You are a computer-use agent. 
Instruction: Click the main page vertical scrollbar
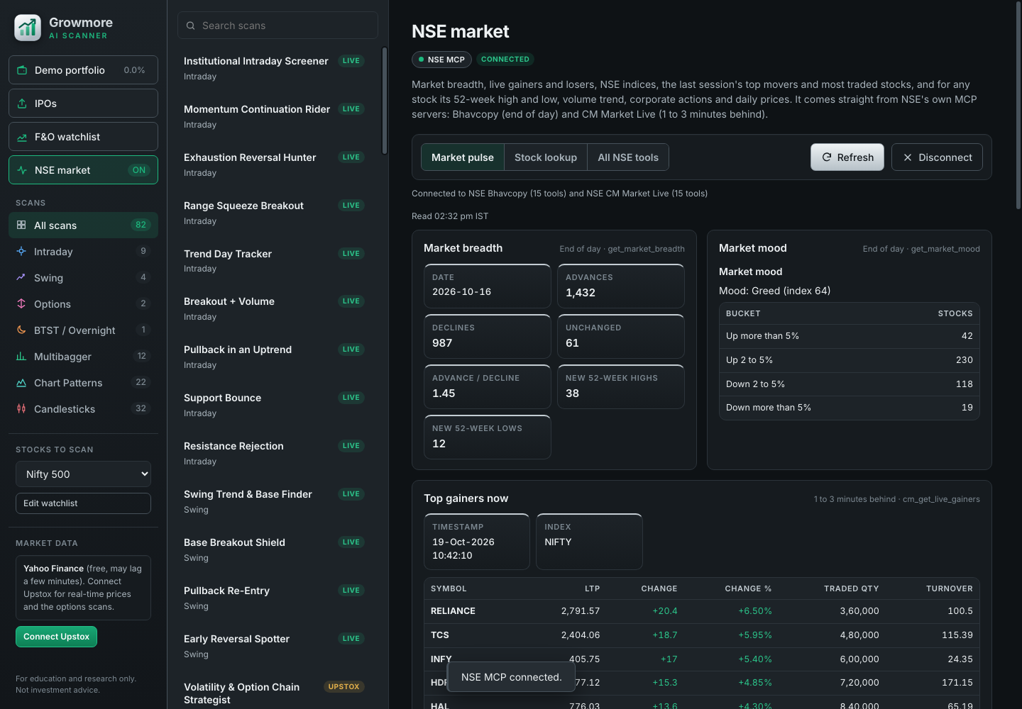(x=1018, y=106)
